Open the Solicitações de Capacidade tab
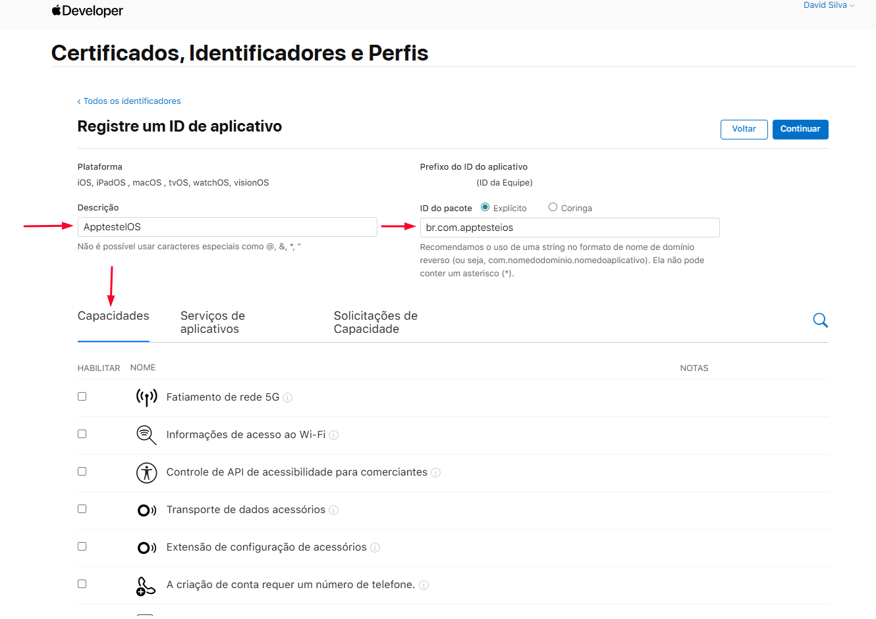The image size is (876, 619). [x=375, y=322]
